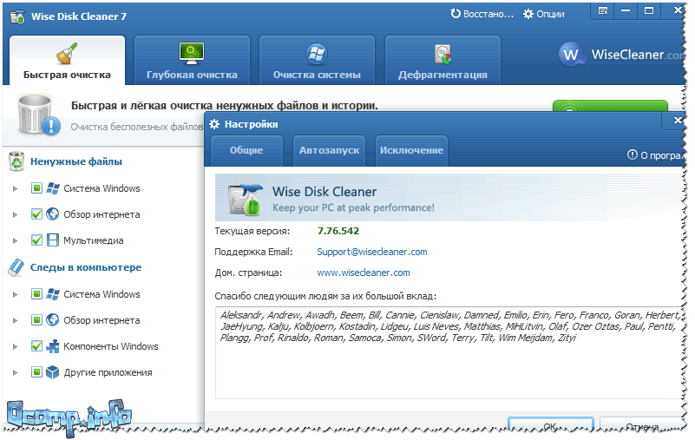Click the contributors names text box
This screenshot has width=695, height=440.
(449, 352)
